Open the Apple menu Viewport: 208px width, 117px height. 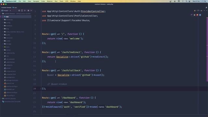click(3, 1)
